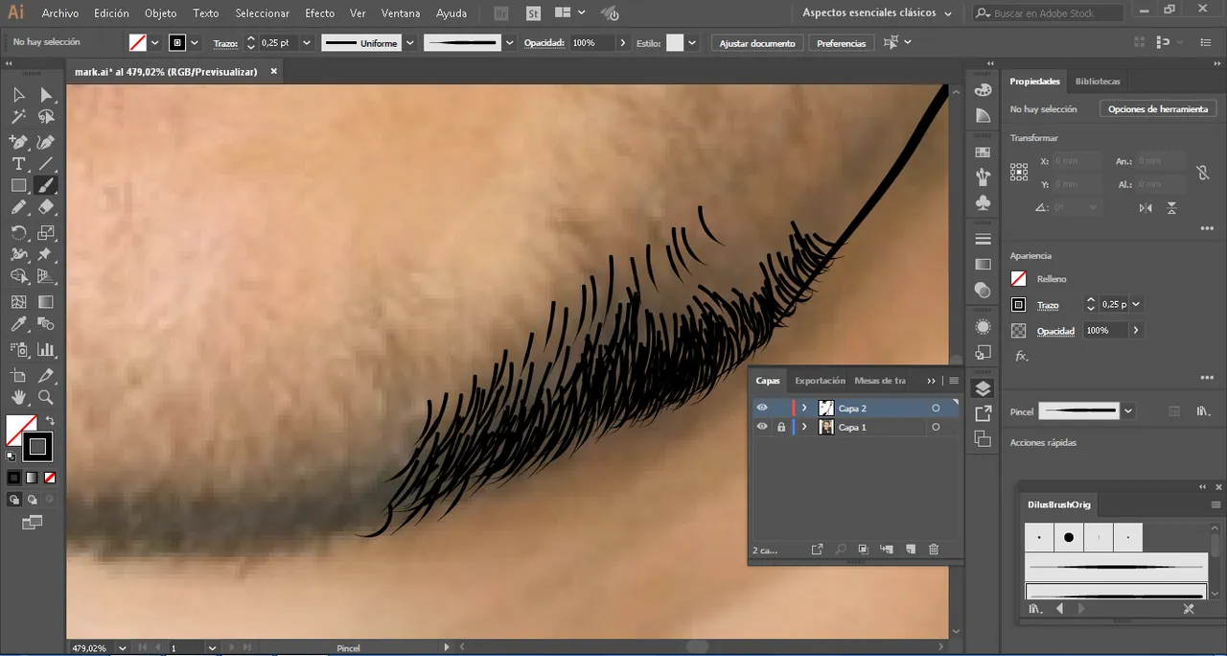Expand Opacidad options arrow in Propiedades
Image resolution: width=1227 pixels, height=656 pixels.
[x=1136, y=330]
